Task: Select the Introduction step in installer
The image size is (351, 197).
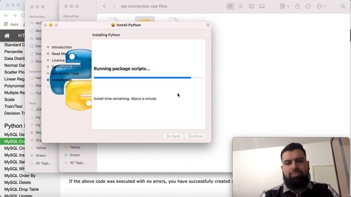Action: 62,47
